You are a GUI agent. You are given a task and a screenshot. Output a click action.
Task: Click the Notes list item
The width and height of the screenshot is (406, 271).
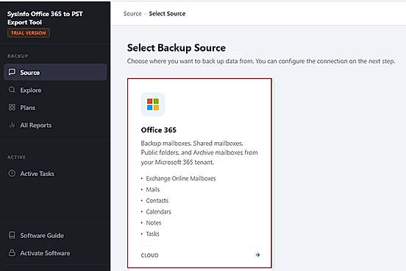(154, 222)
